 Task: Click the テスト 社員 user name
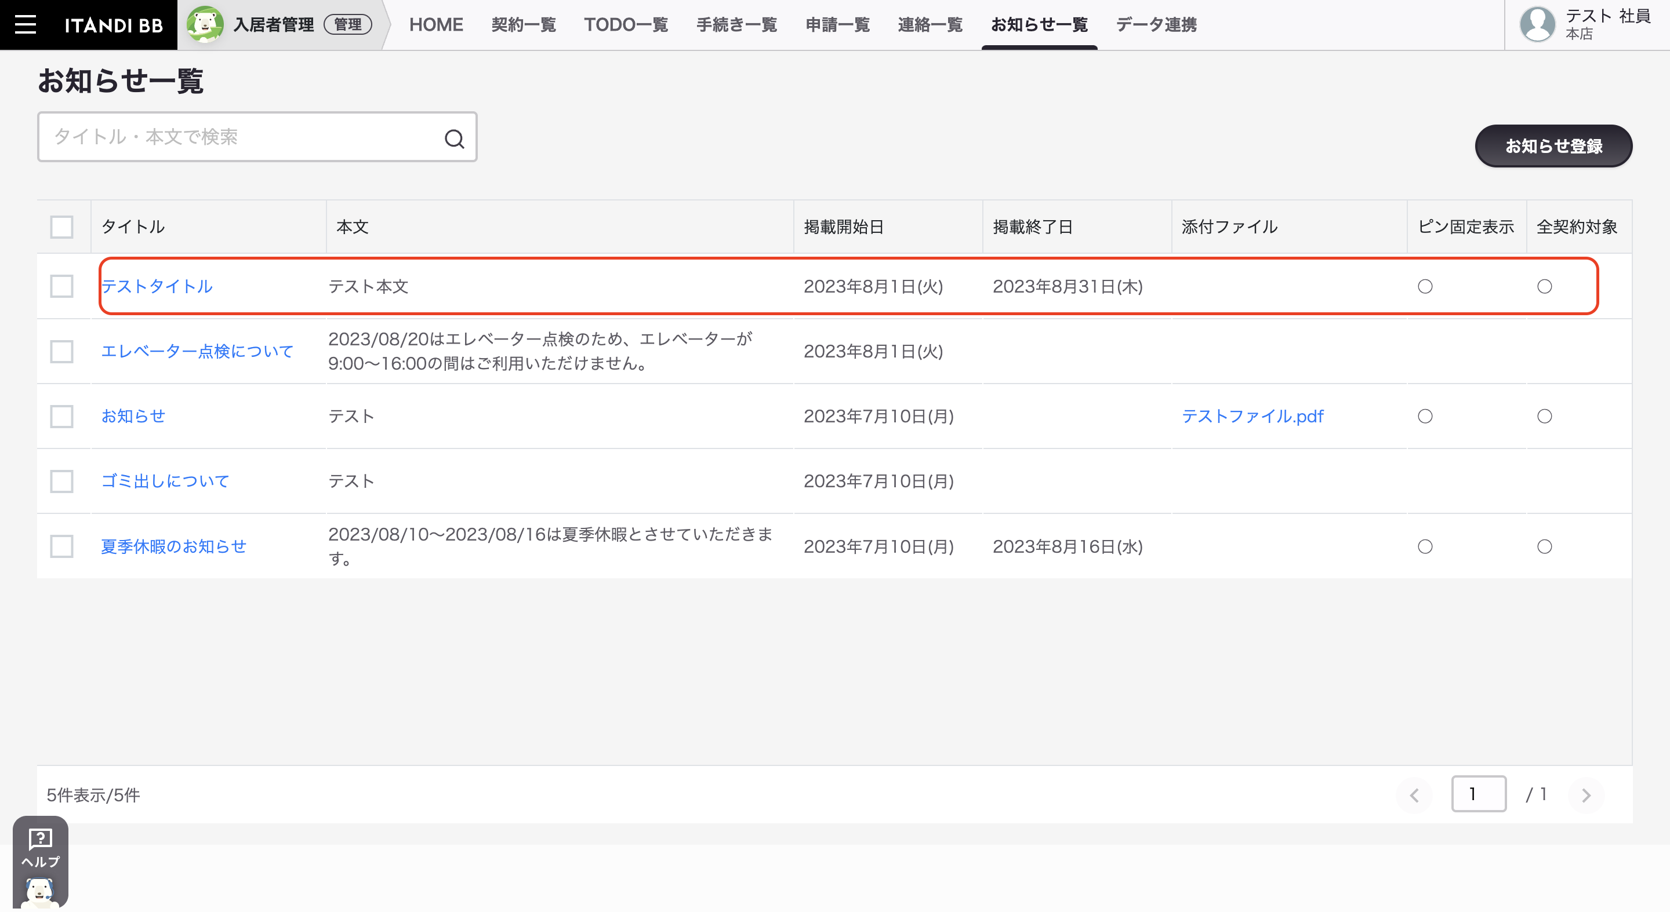coord(1607,16)
